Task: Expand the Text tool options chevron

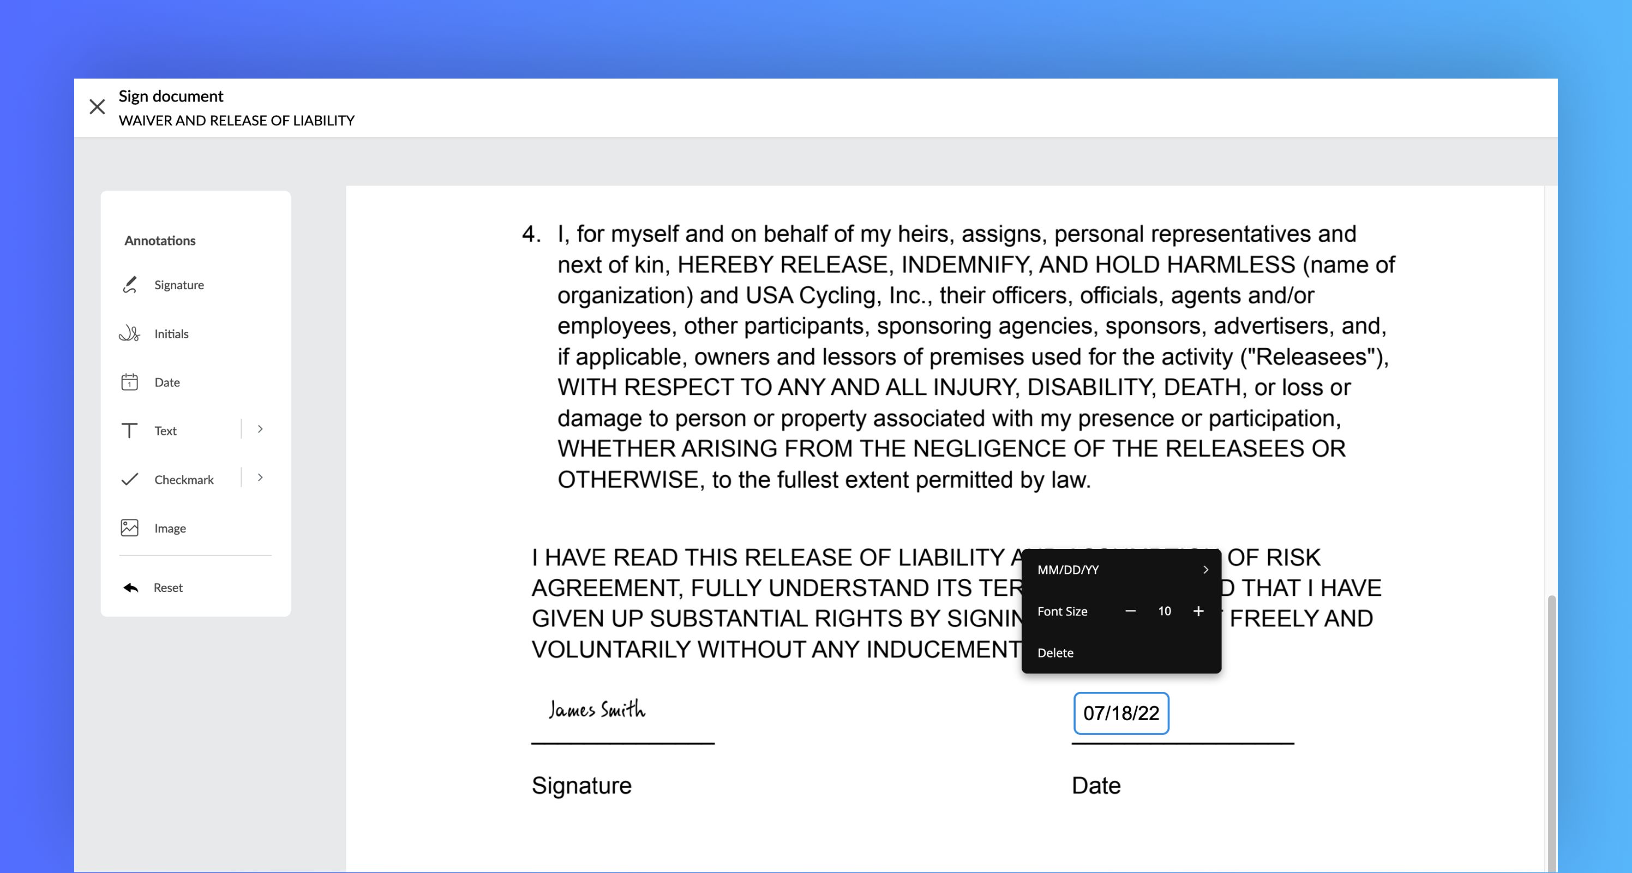Action: point(260,429)
